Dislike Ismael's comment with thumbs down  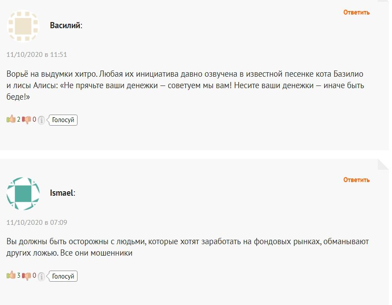click(27, 276)
